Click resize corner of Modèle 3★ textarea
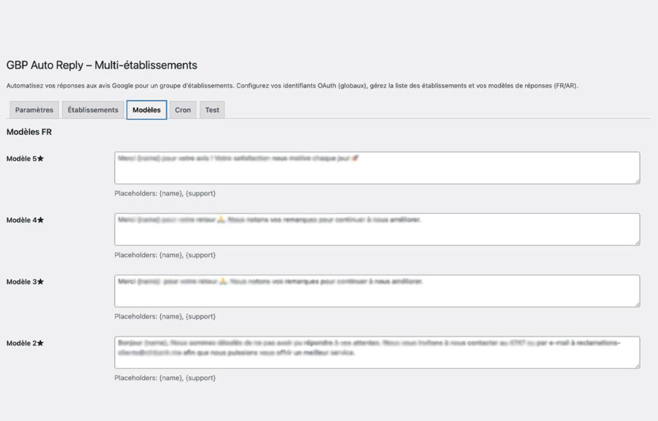This screenshot has height=421, width=658. pyautogui.click(x=637, y=304)
